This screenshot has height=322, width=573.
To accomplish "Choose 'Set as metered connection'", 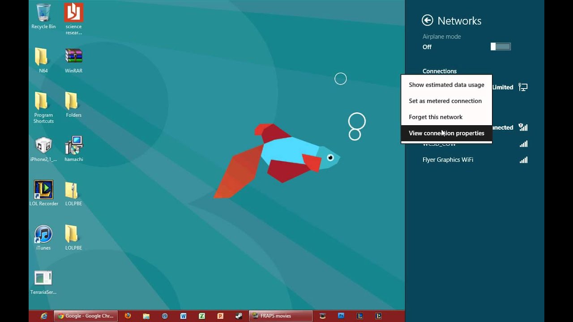I will point(445,101).
